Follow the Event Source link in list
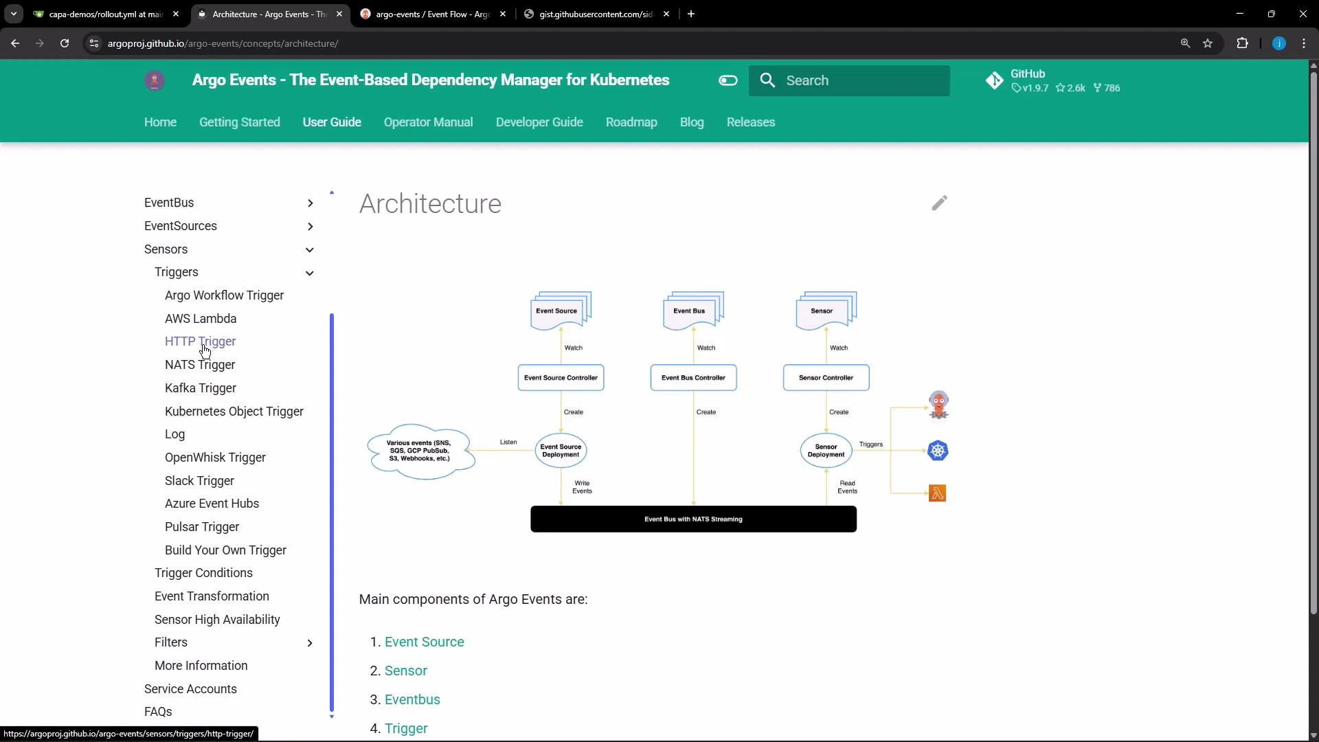 425,642
